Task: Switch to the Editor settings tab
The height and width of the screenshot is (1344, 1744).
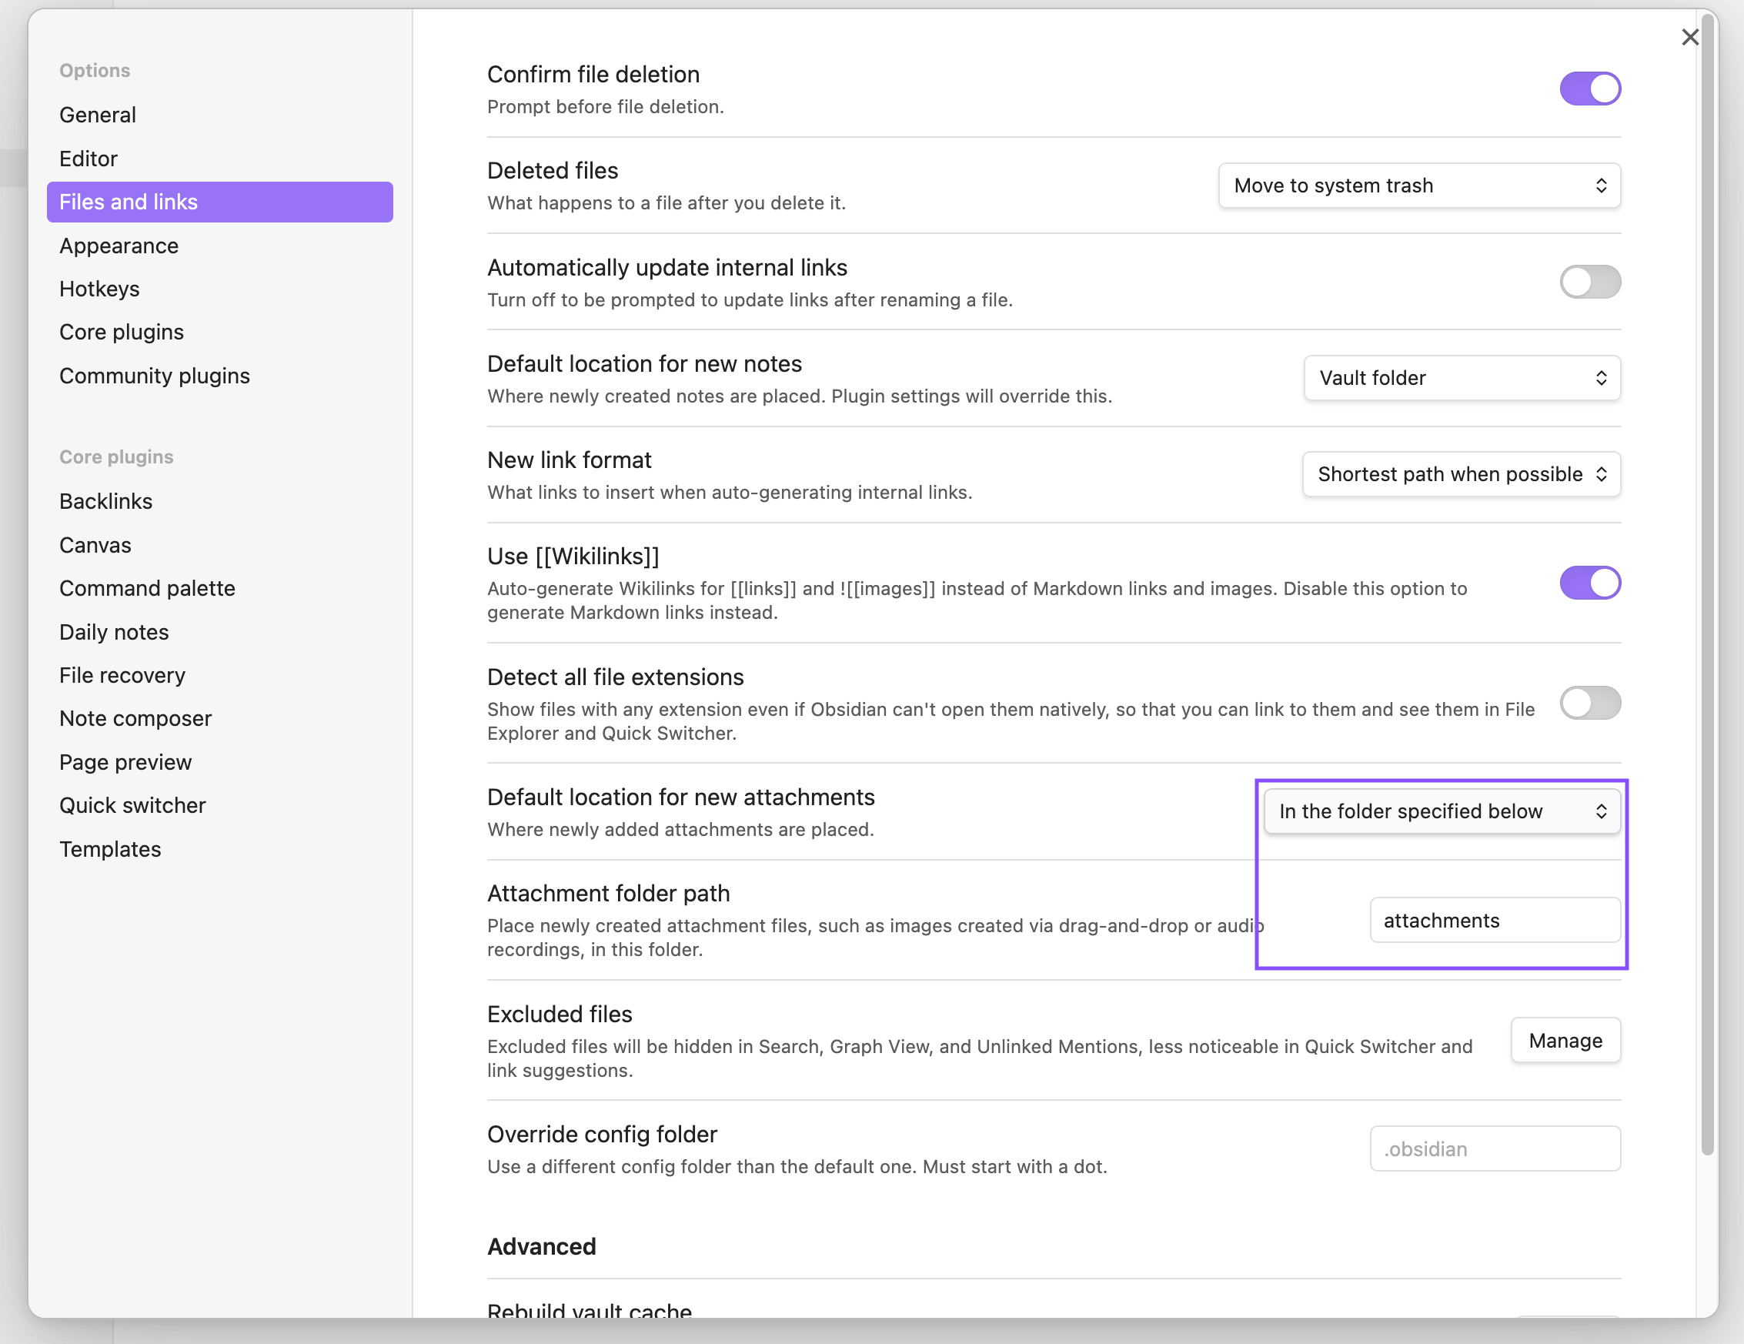Action: 89,159
